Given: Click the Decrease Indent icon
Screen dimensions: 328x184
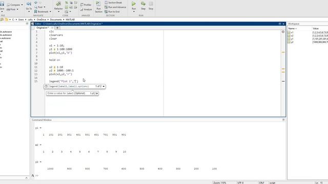Looking at the screenshot, I should coord(76,7).
